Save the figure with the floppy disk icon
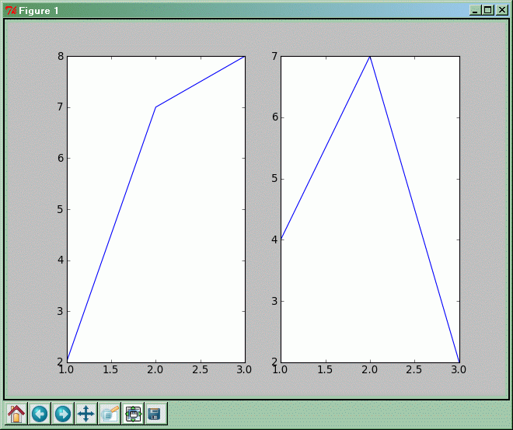The image size is (513, 430). click(x=155, y=414)
